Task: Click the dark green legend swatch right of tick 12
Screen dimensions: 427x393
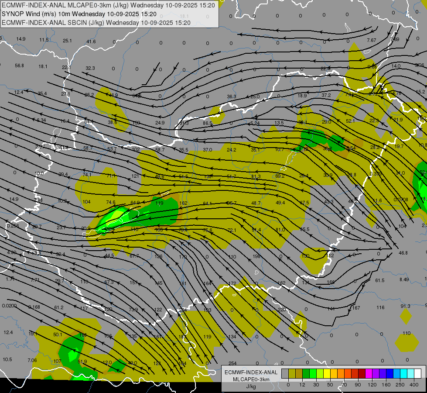Action: [x=306, y=374]
